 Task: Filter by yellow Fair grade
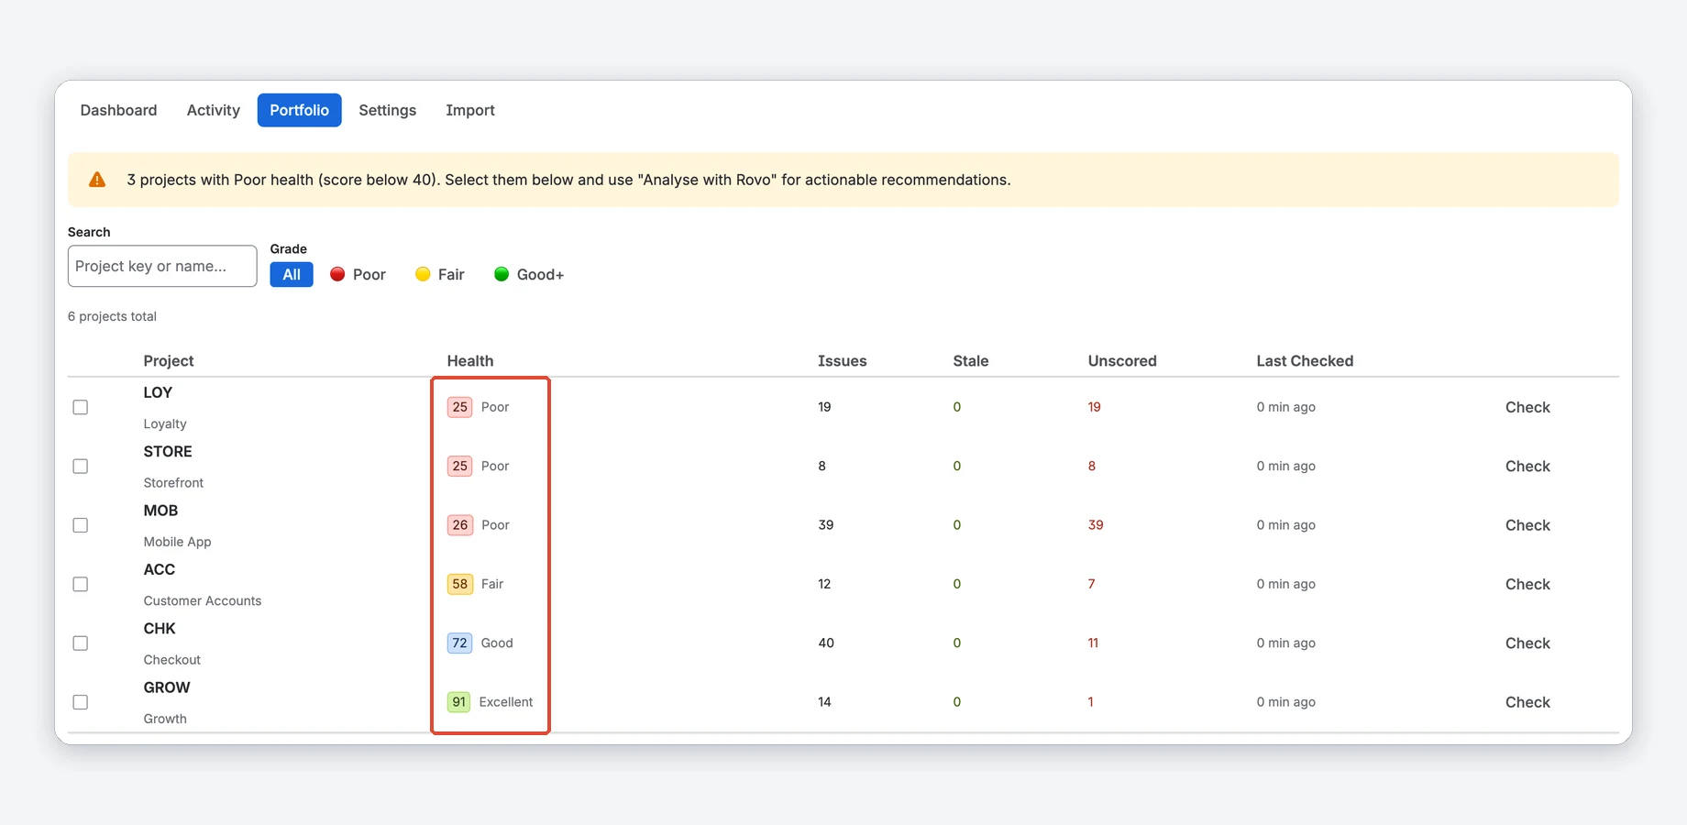pos(440,274)
